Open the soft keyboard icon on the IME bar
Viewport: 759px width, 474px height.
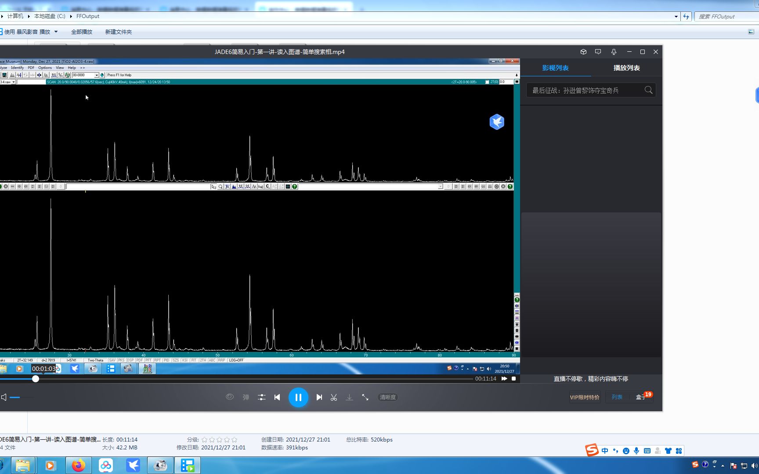click(647, 451)
